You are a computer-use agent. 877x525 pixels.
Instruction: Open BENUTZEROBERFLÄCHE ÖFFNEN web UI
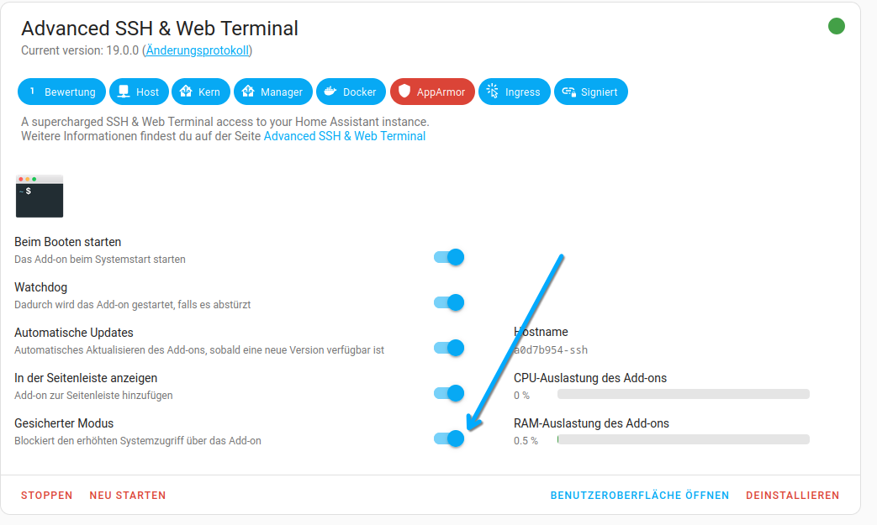point(640,496)
